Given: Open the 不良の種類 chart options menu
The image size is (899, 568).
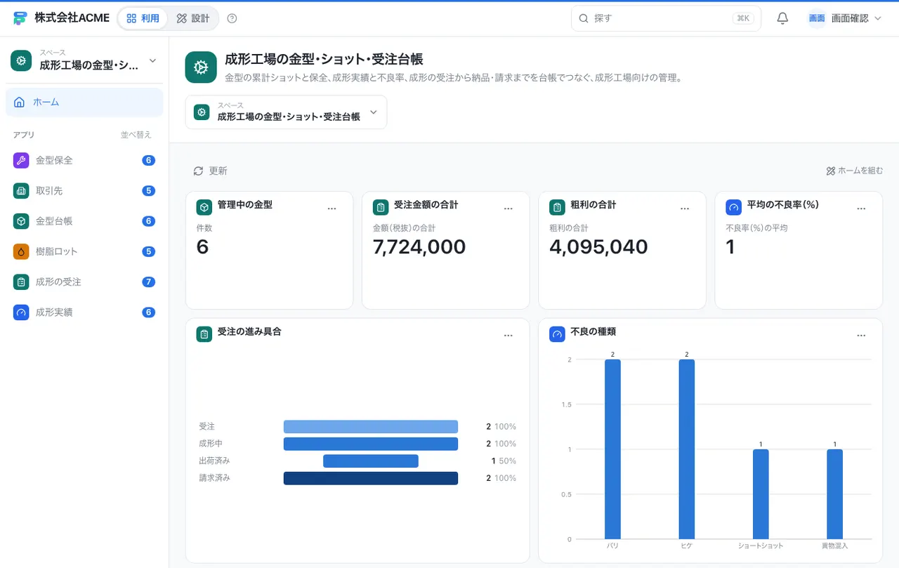Looking at the screenshot, I should click(x=861, y=336).
